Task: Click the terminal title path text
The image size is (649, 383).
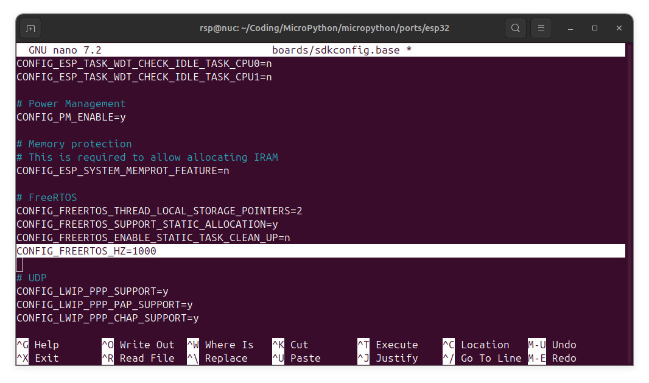Action: [324, 28]
